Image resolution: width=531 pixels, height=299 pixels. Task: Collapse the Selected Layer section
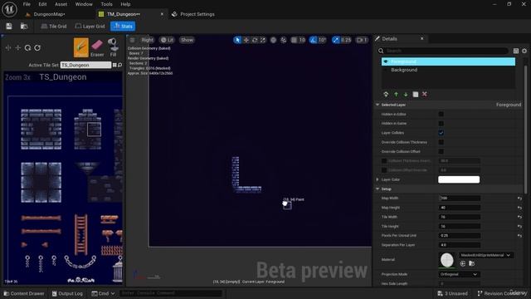coord(378,105)
